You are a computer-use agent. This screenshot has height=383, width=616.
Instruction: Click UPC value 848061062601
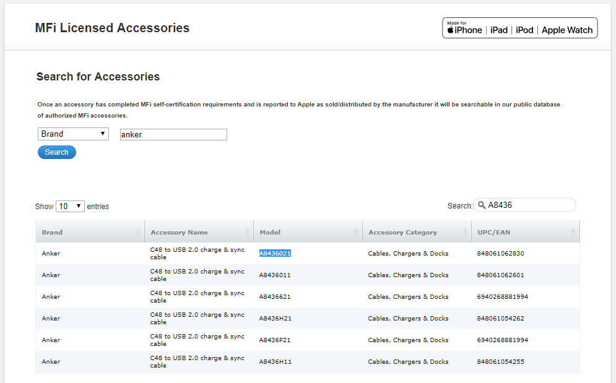click(500, 275)
